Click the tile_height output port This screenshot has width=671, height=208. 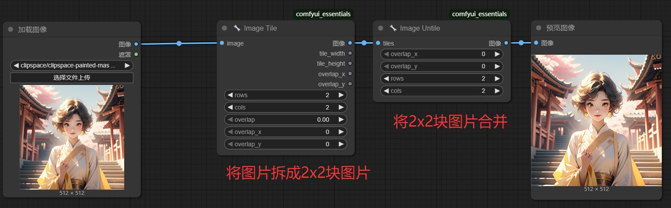[350, 63]
